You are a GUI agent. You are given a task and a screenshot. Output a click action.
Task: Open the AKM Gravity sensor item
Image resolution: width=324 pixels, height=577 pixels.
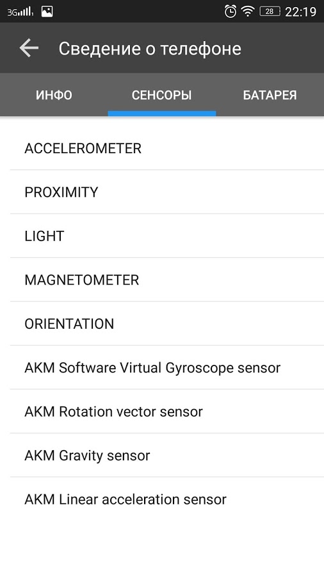(162, 455)
